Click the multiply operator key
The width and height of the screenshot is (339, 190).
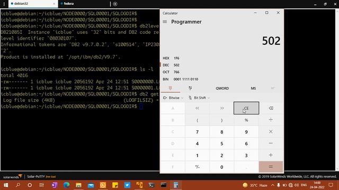click(x=271, y=131)
